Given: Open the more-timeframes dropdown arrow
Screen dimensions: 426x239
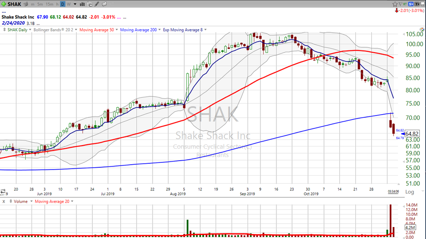Looking at the screenshot, I should point(75,4).
